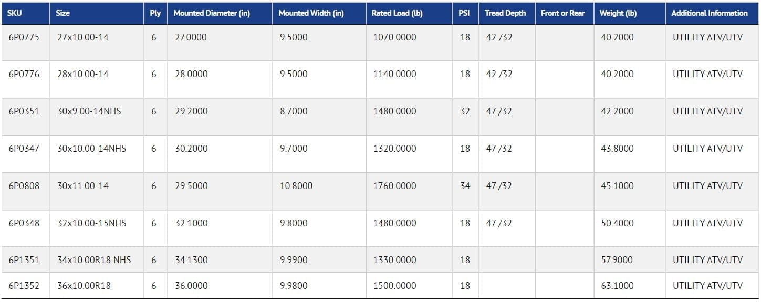Click the Ply column header
Viewport: 761px width, 302px height.
(x=156, y=13)
